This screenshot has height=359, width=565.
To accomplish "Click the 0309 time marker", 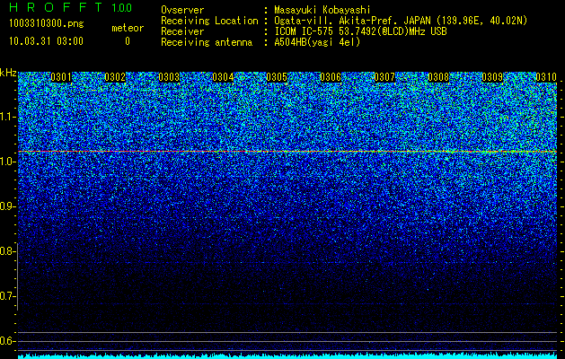I will [x=492, y=77].
